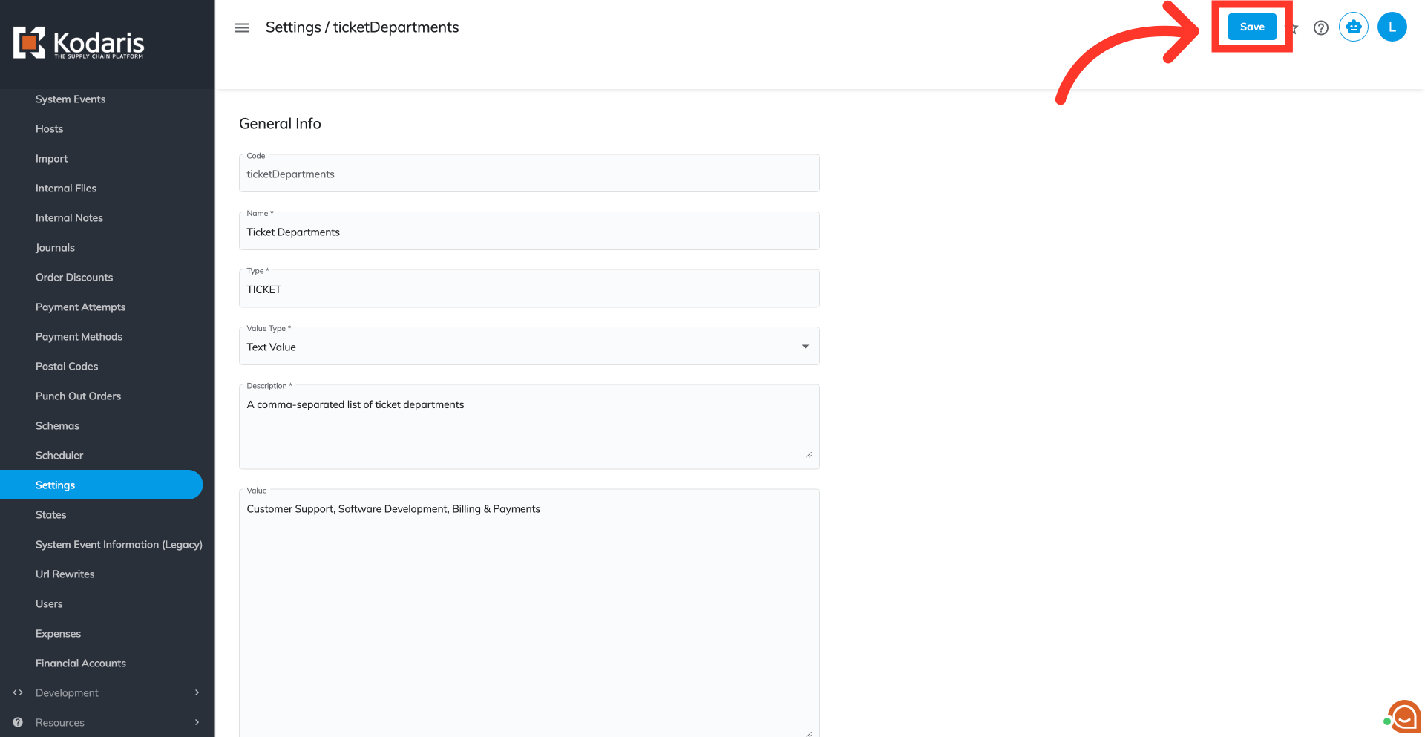Select the active Settings sidebar item

click(x=101, y=485)
